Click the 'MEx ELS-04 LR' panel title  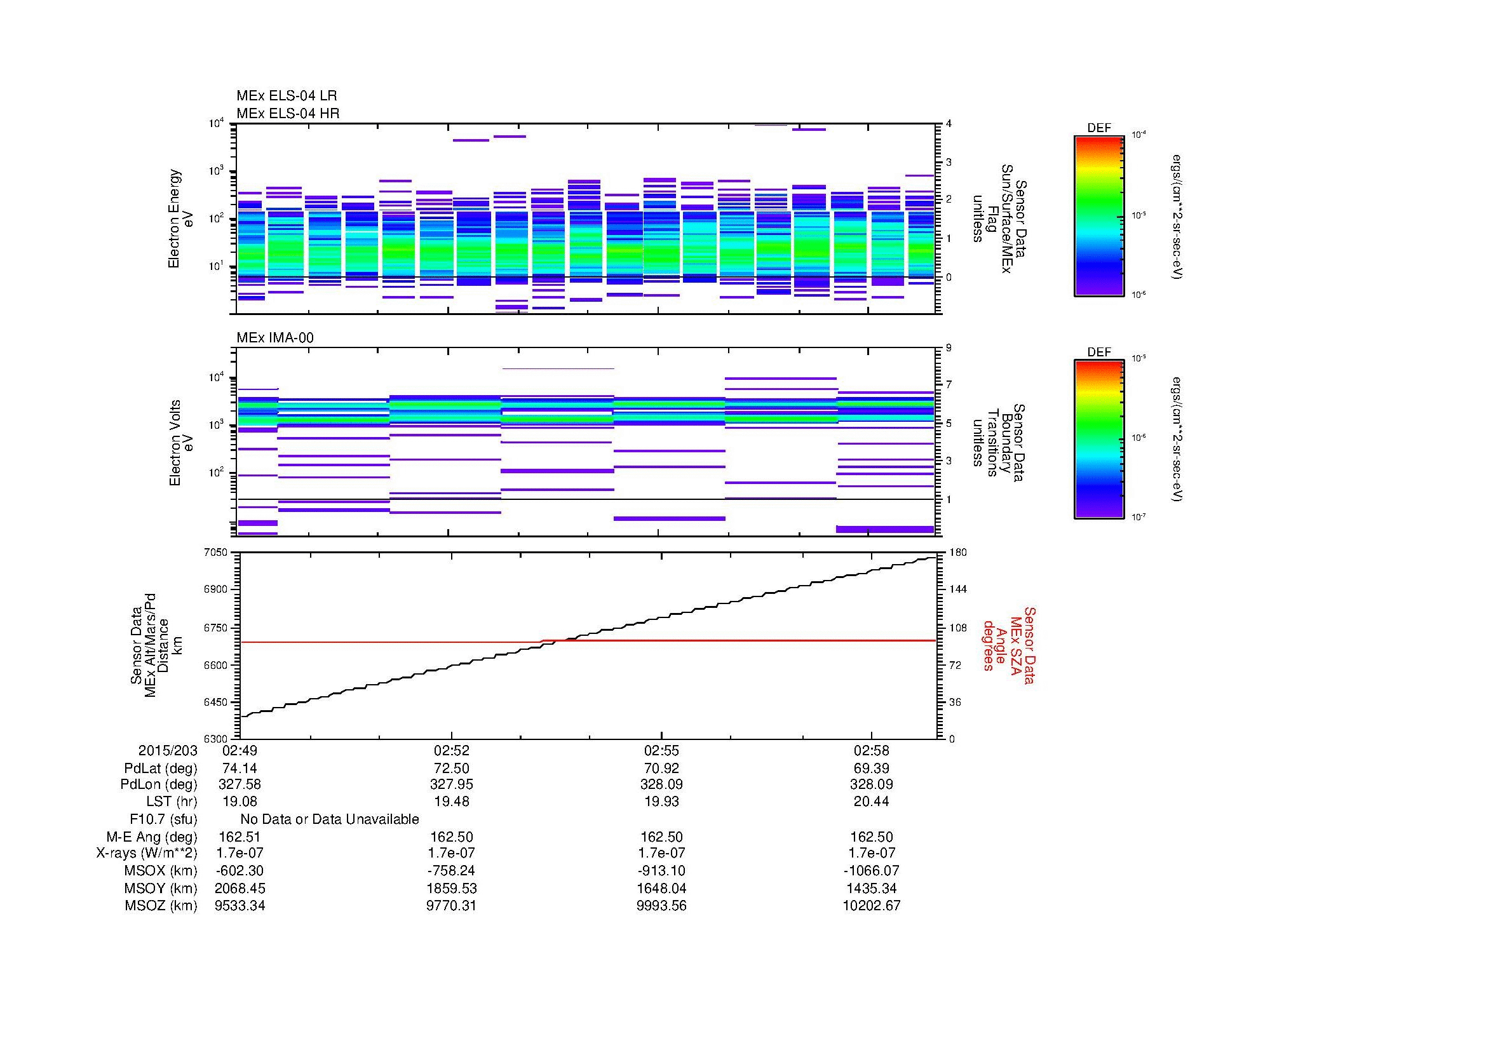click(x=287, y=96)
